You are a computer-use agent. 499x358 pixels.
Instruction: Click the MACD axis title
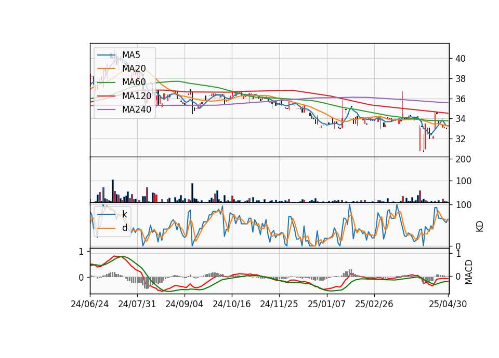coord(468,272)
